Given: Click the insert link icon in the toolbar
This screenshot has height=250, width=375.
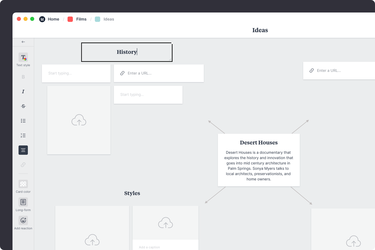Looking at the screenshot, I should [23, 165].
